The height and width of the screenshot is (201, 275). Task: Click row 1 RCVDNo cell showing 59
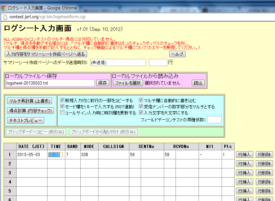point(170,155)
